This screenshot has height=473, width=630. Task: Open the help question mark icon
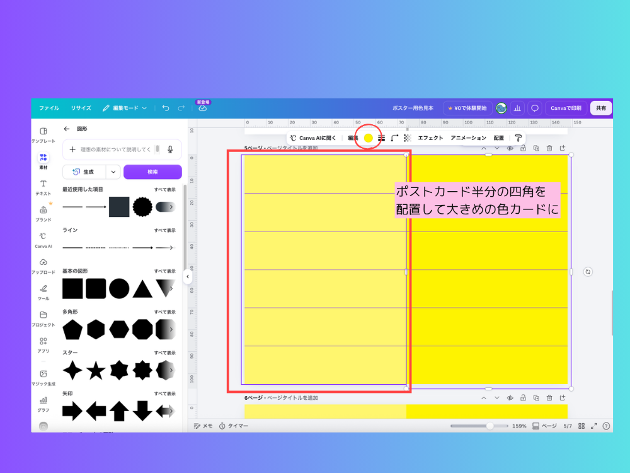(x=606, y=426)
